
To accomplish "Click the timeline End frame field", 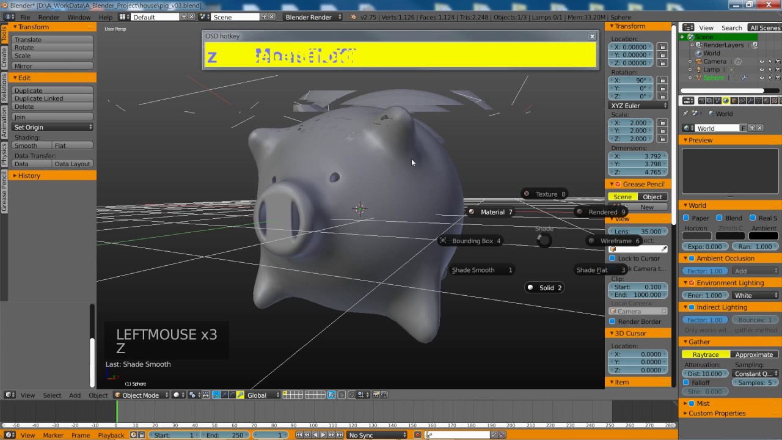I will pyautogui.click(x=226, y=435).
